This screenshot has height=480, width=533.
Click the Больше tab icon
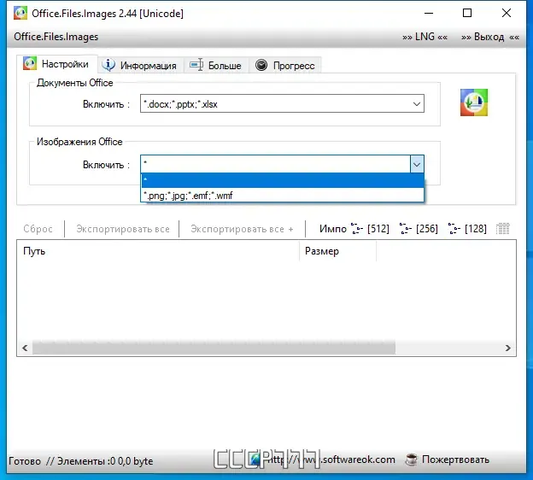196,65
